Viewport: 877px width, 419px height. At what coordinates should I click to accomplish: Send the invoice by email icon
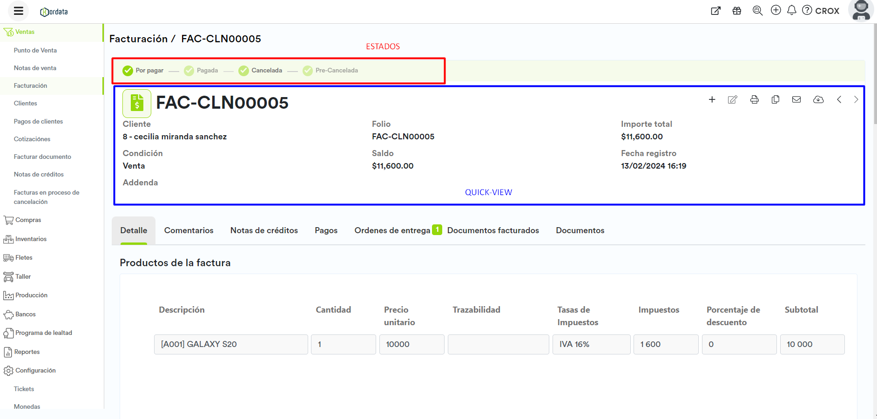click(x=796, y=99)
